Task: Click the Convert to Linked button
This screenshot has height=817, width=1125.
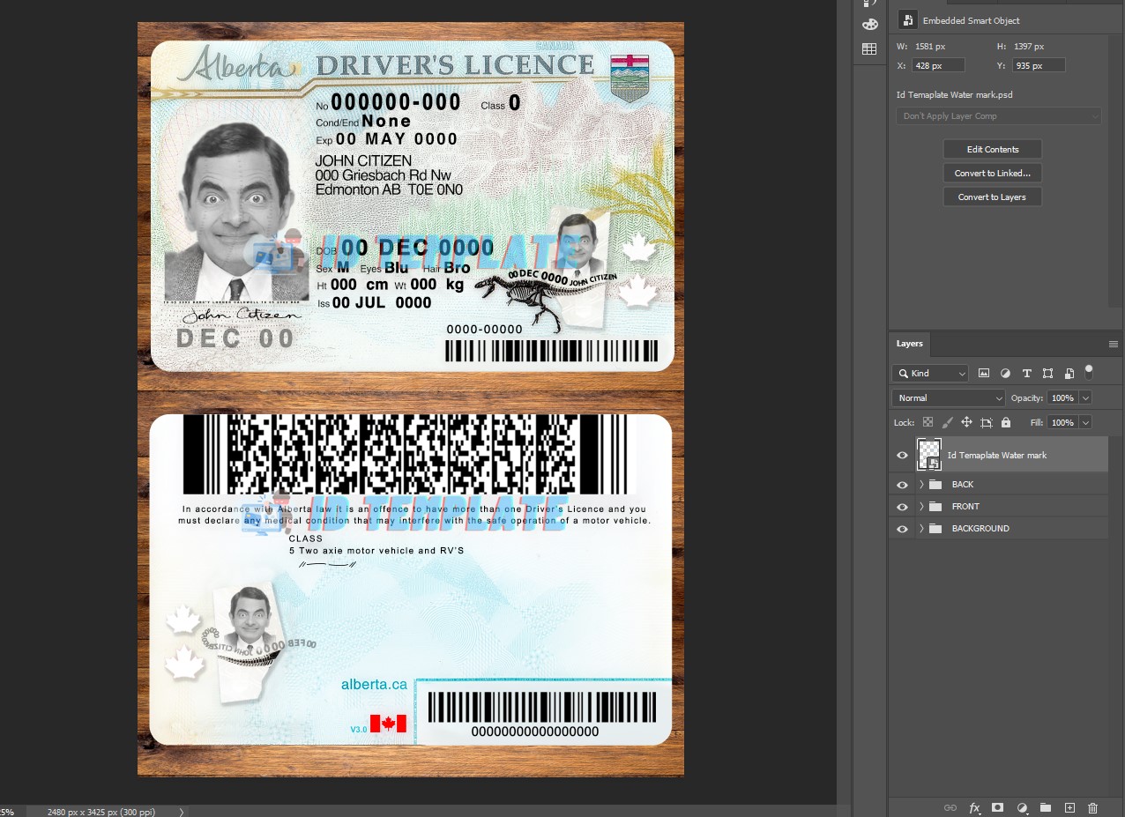Action: 993,174
